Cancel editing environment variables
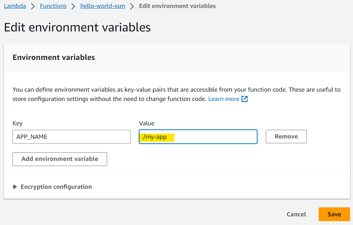 pyautogui.click(x=296, y=214)
